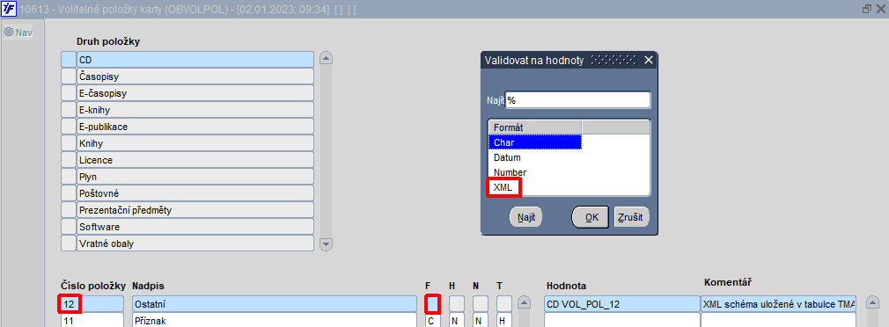Select Plyn item type row
Screen dimensions: 889x327
tap(195, 177)
